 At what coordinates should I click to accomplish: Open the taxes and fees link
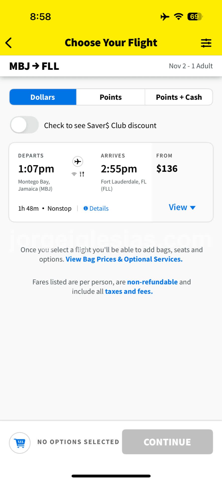coord(129,291)
